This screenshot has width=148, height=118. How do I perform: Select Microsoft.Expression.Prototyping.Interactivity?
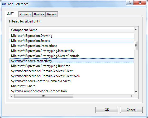pyautogui.click(x=71, y=51)
